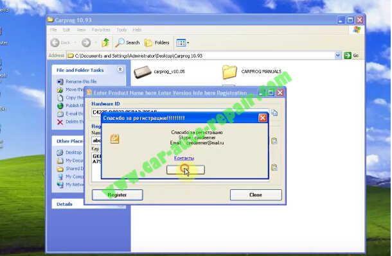Close the Спасибо за регистрацию dialog
Screen dimensions: 392x256
[262, 118]
